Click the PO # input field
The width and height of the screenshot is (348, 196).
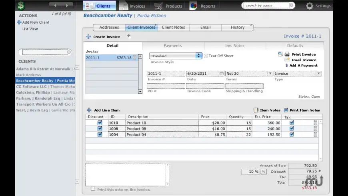(166, 86)
